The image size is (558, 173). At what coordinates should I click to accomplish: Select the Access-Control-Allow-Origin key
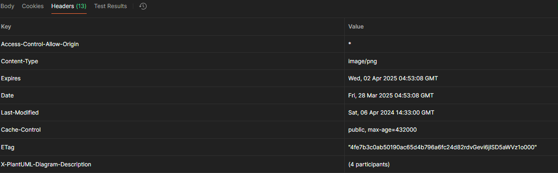[40, 44]
